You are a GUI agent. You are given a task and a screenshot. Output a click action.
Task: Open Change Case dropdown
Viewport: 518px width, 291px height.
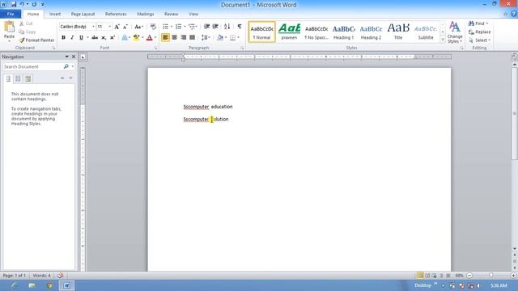click(138, 27)
